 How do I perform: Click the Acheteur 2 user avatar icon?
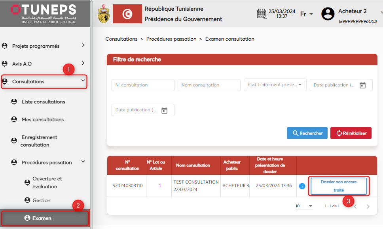tap(328, 14)
